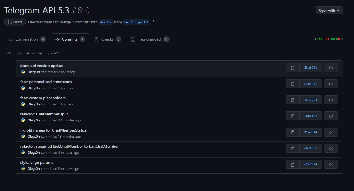Click the diffstat colored bar
354x191 pixels.
click(337, 39)
